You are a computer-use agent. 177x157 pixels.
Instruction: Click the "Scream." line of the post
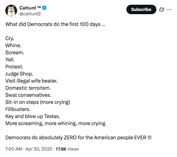(x=15, y=53)
